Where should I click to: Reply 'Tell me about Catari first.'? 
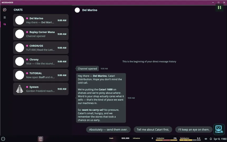tap(153, 130)
